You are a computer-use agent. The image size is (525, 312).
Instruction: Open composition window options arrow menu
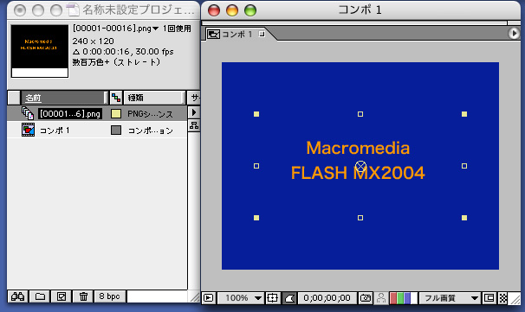[513, 34]
